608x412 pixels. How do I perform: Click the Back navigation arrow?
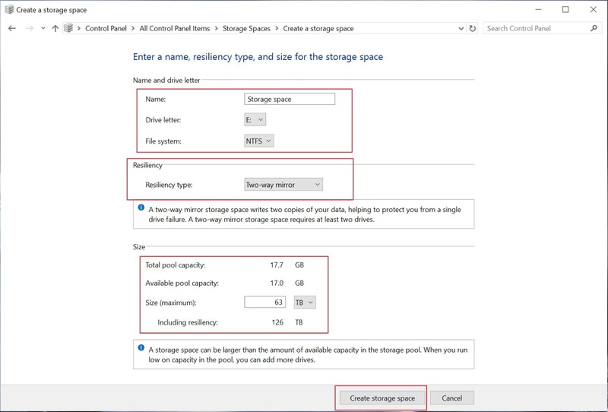12,29
